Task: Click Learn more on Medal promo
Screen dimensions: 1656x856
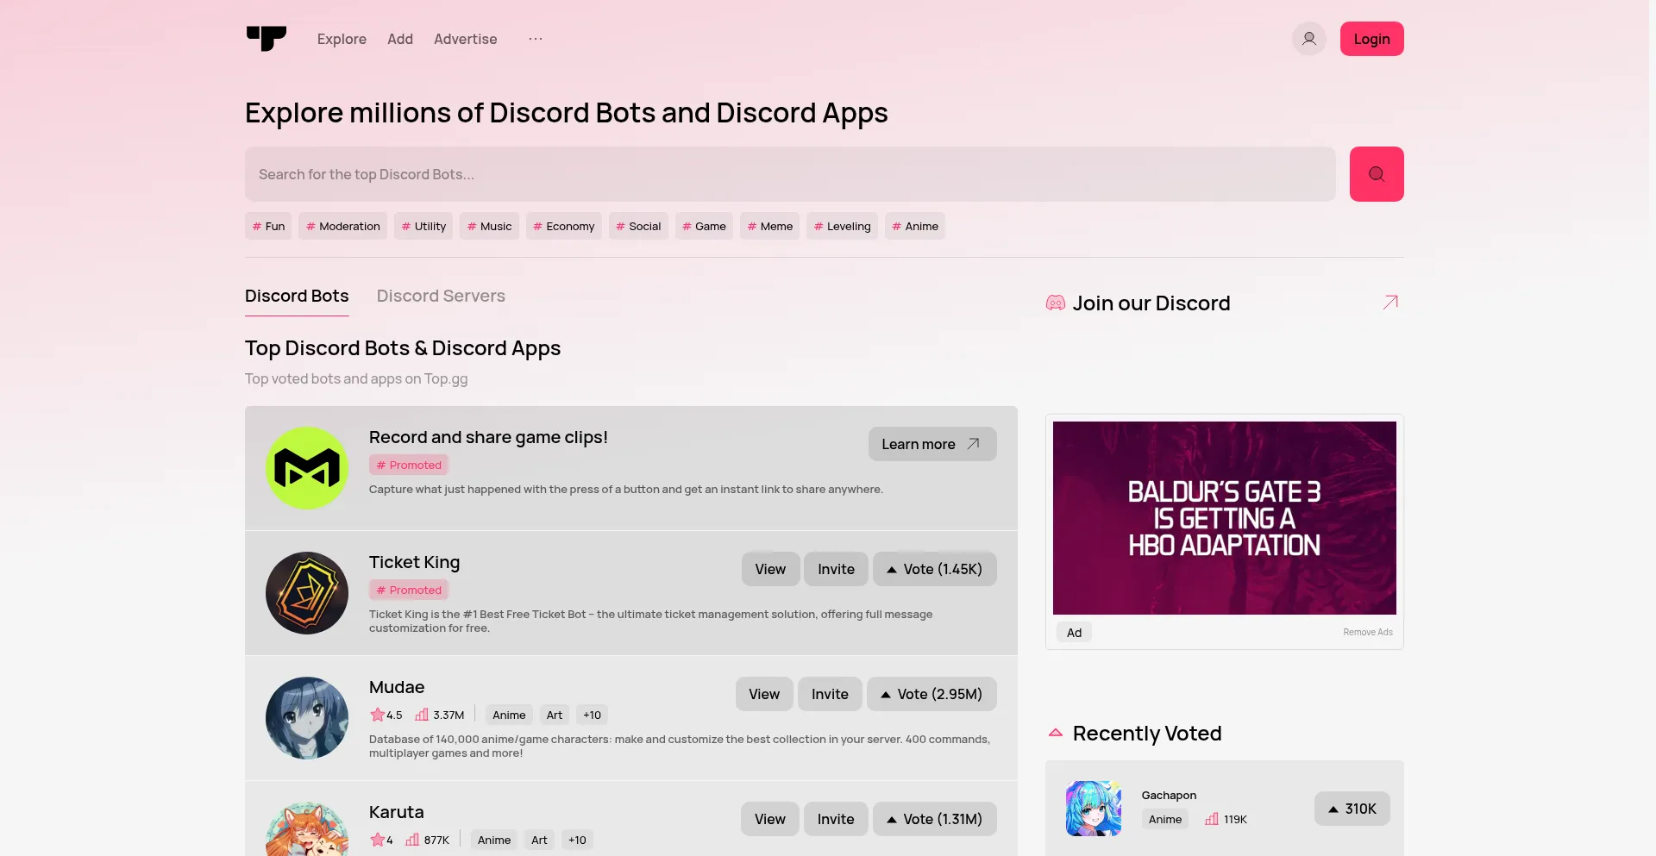Action: coord(932,444)
